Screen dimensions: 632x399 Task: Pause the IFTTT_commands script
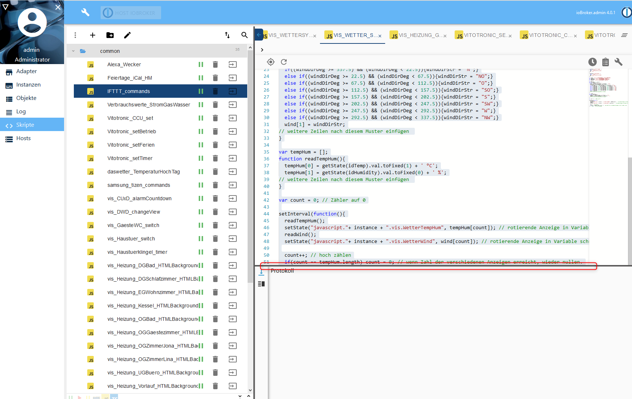201,91
